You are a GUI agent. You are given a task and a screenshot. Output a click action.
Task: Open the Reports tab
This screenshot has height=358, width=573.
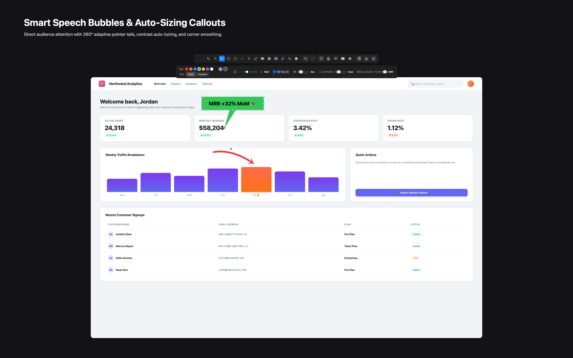pos(175,84)
